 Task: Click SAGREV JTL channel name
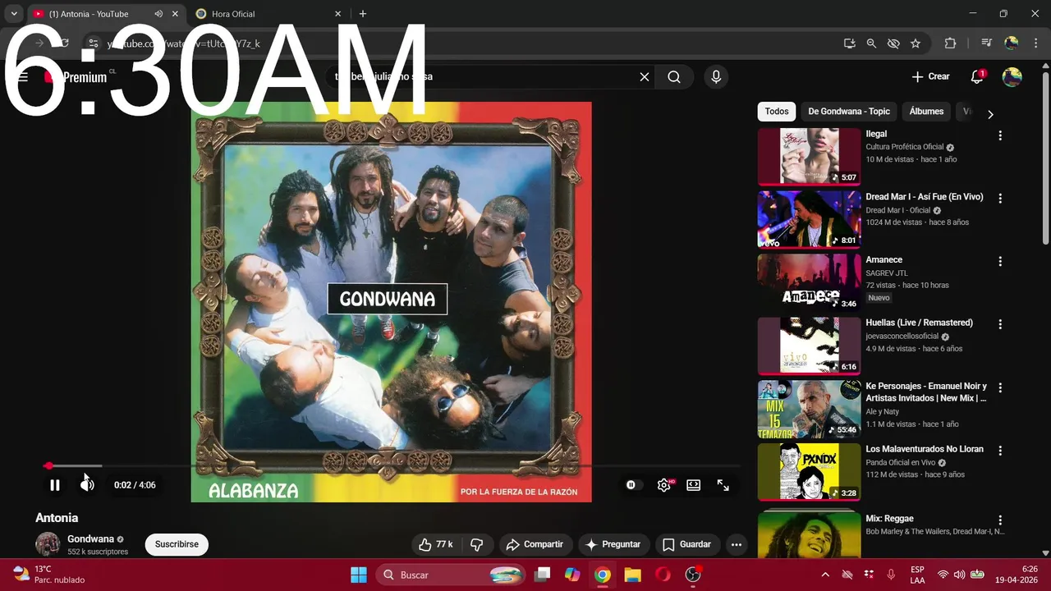(887, 273)
